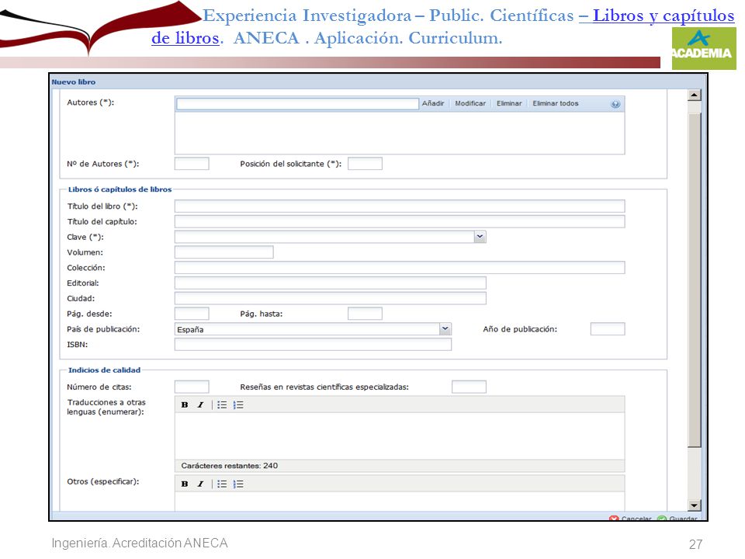745x559 pixels.
Task: Insert bulleted list in Otros editor
Action: 222,484
